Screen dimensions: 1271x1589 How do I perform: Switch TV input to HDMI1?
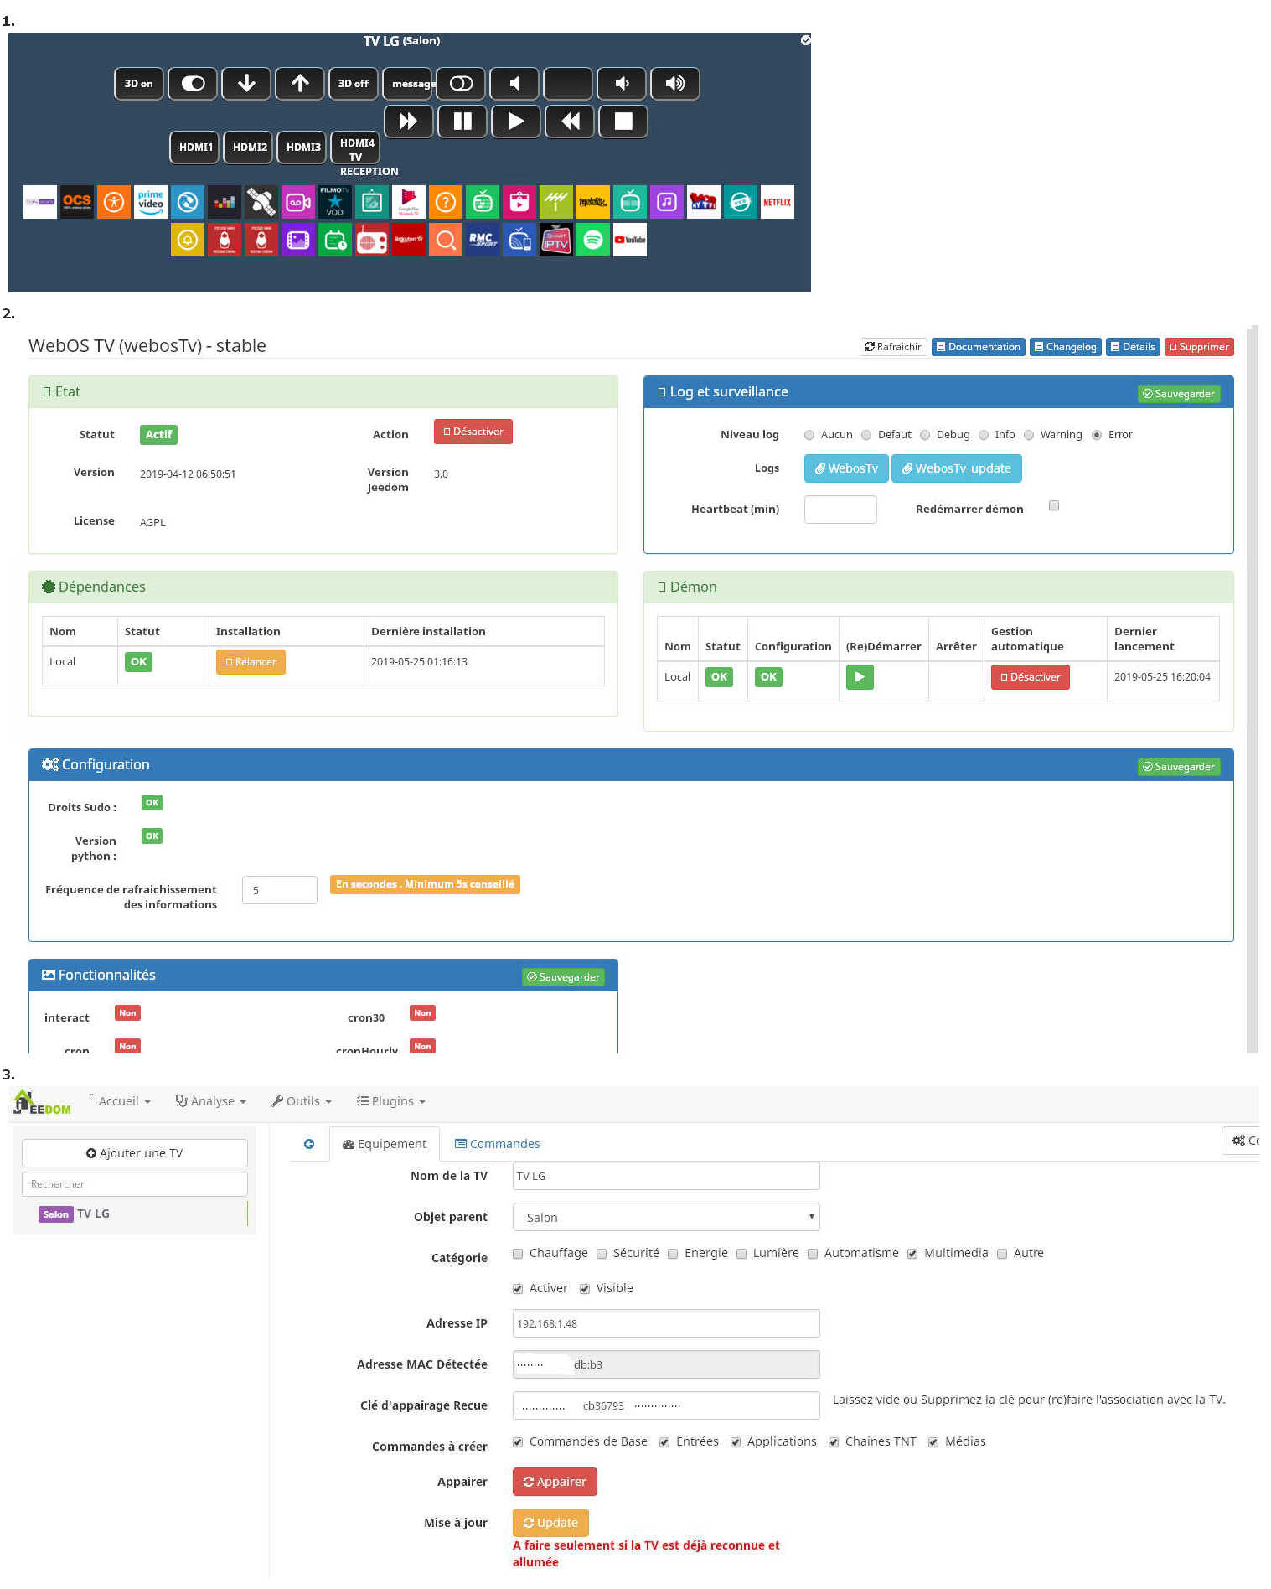194,148
